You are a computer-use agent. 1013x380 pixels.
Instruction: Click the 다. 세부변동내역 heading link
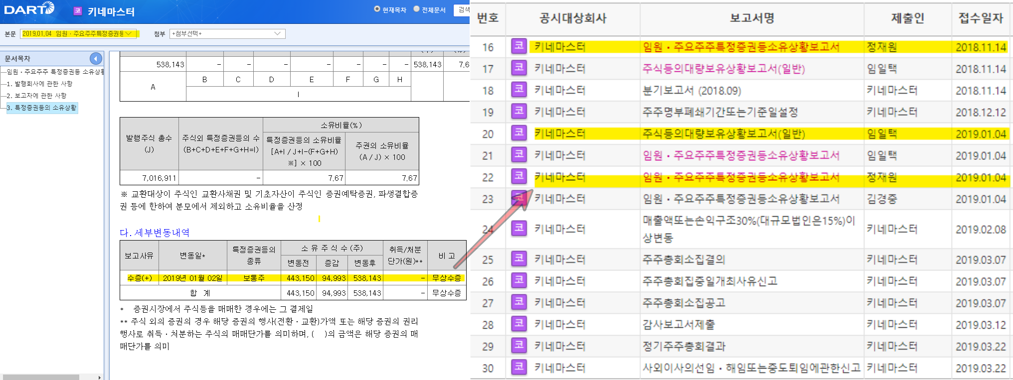[155, 233]
